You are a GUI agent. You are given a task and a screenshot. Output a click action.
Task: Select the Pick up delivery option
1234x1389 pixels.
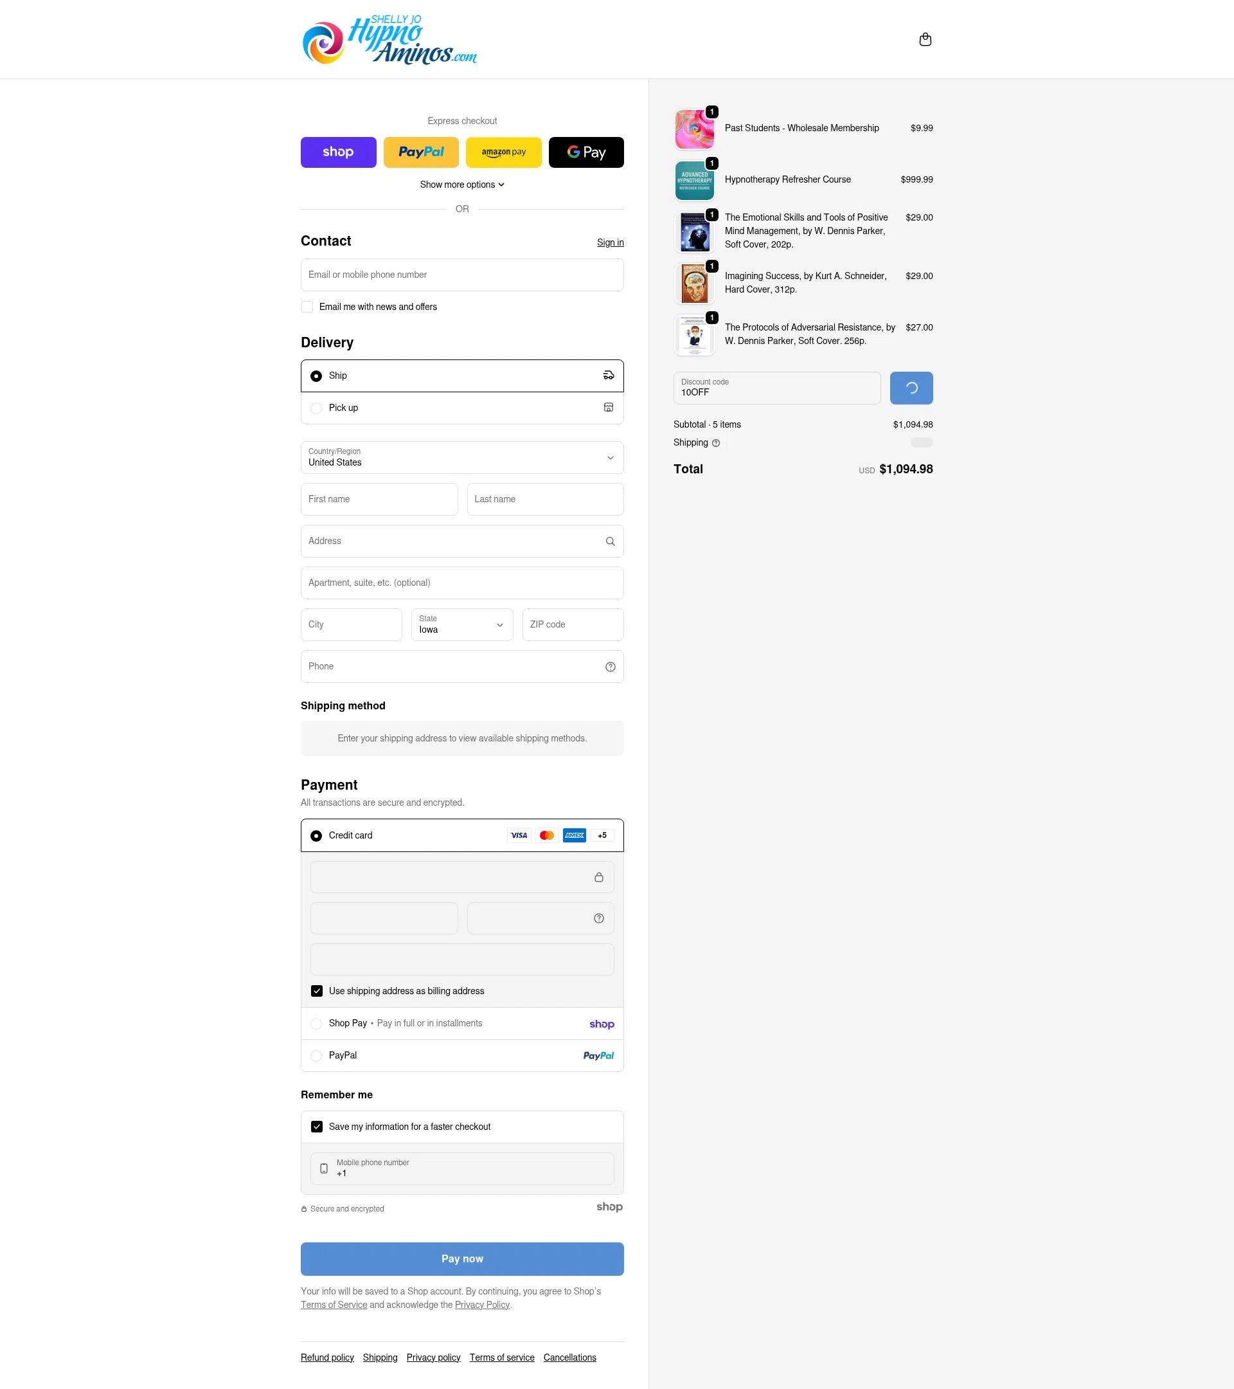(462, 408)
